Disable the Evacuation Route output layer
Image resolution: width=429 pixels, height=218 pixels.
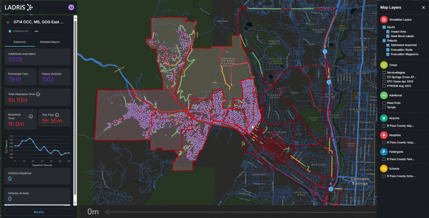coord(388,49)
